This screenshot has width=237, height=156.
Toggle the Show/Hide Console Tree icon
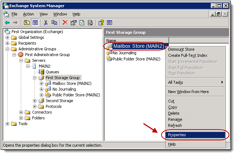pos(35,23)
